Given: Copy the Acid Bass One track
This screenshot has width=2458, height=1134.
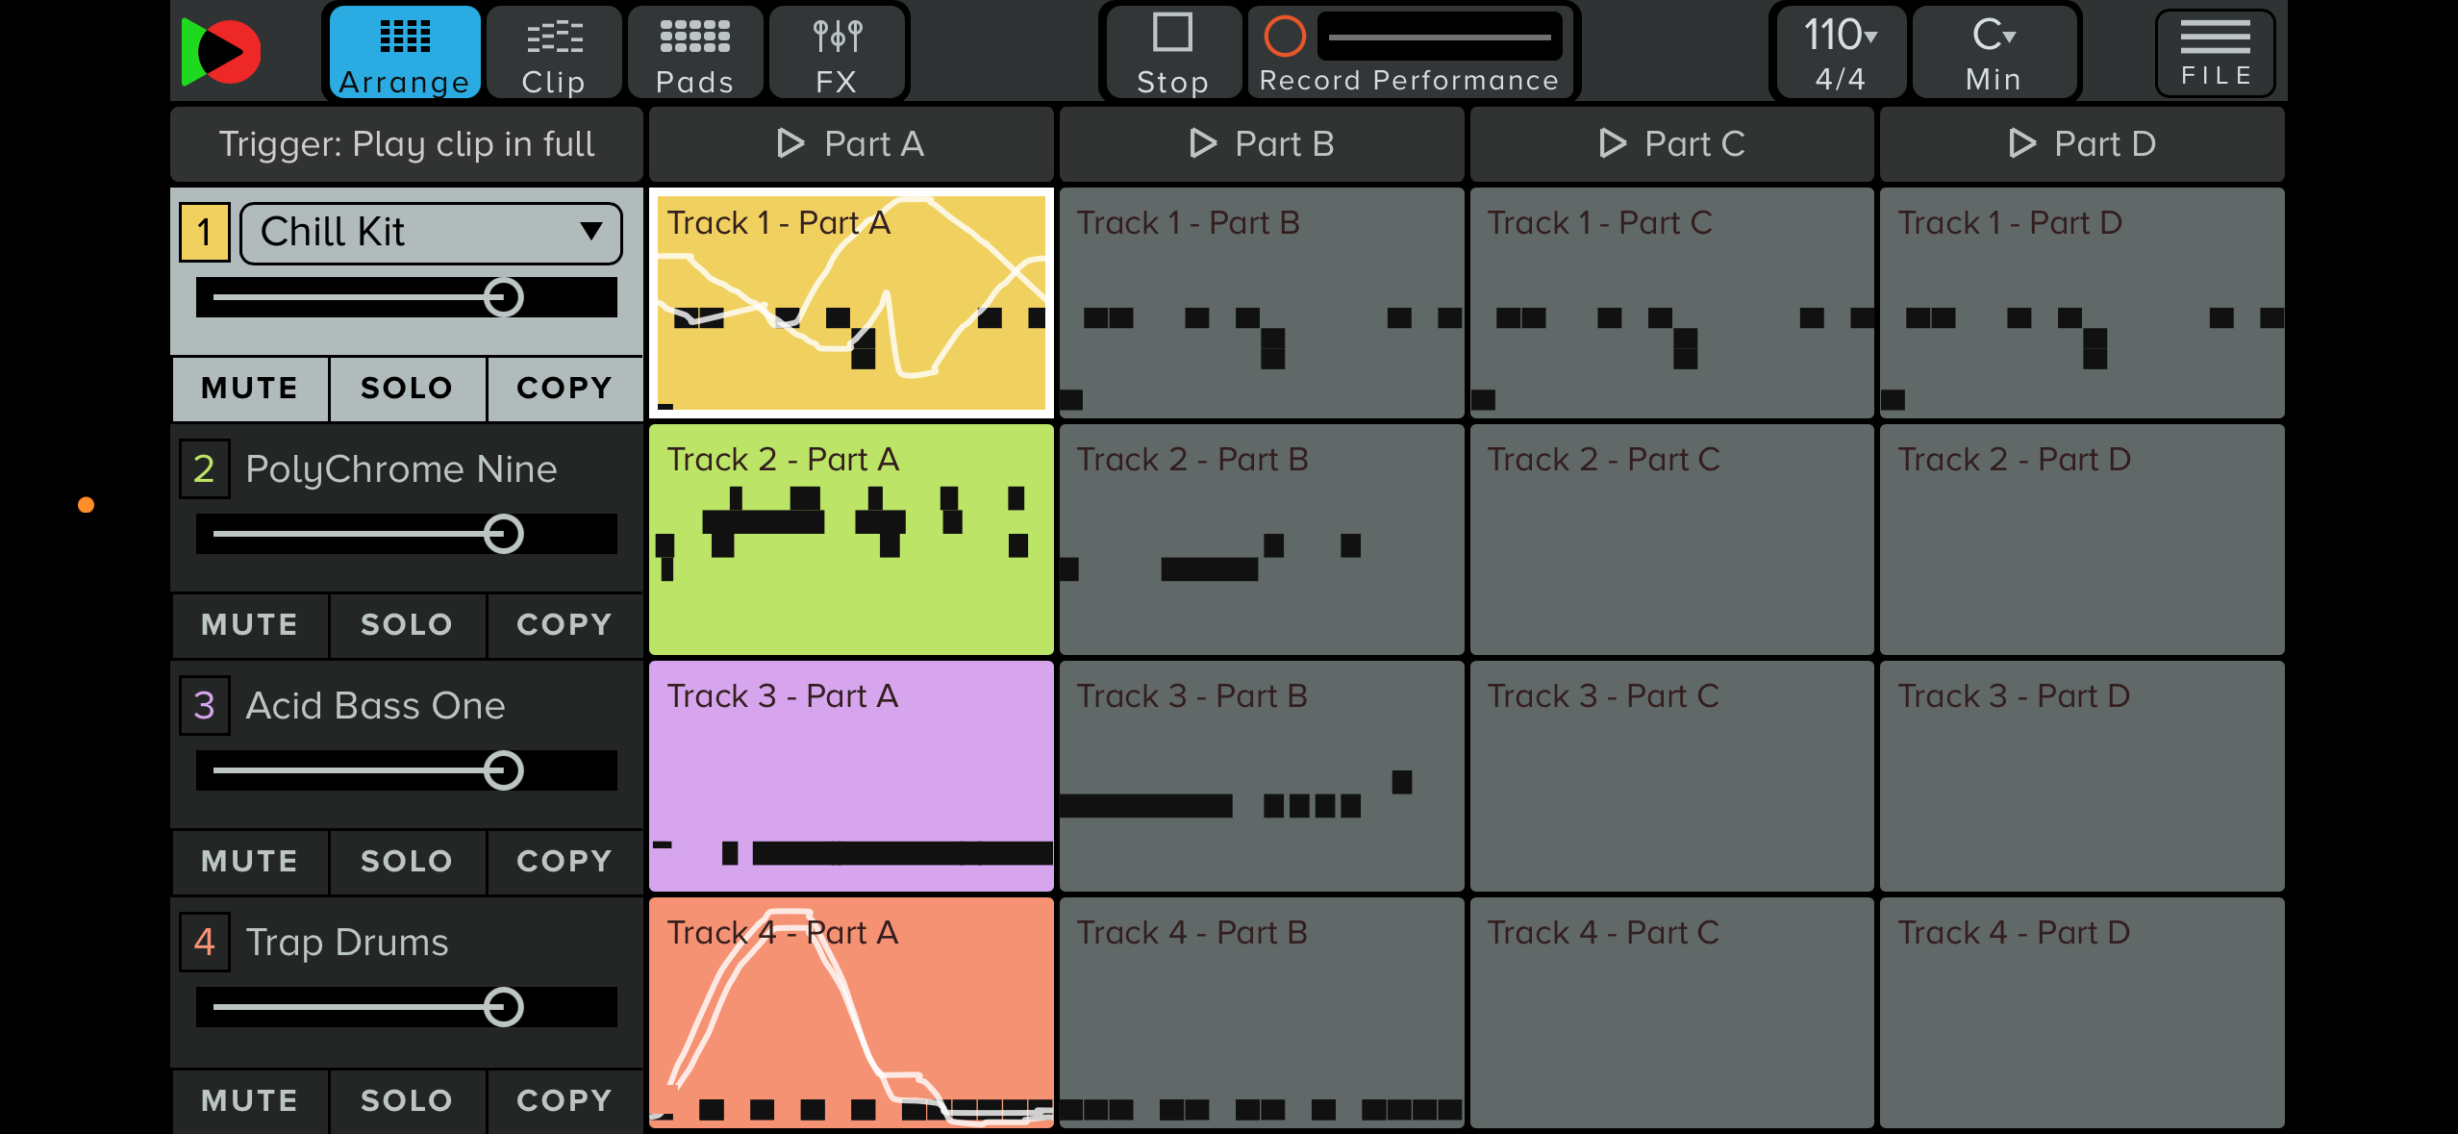Looking at the screenshot, I should [564, 862].
